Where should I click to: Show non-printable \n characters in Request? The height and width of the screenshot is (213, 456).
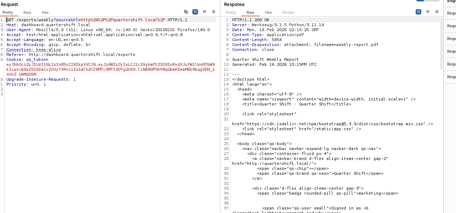pos(204,12)
